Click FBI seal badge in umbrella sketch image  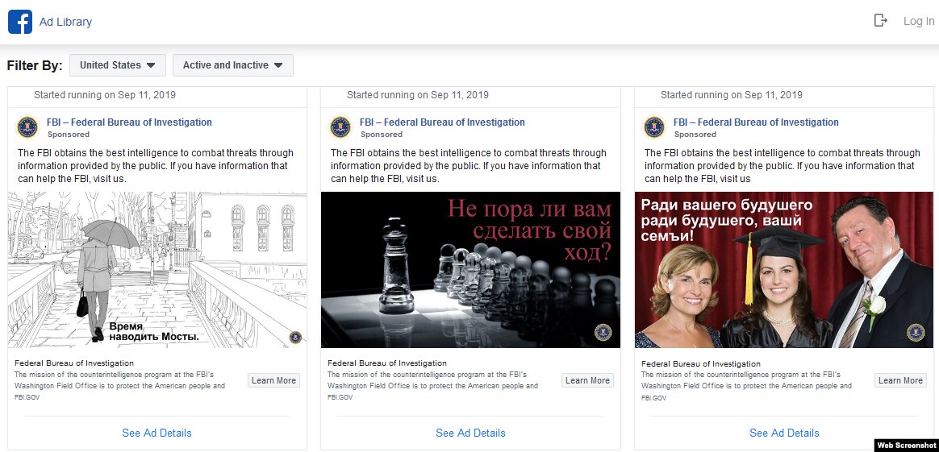295,337
